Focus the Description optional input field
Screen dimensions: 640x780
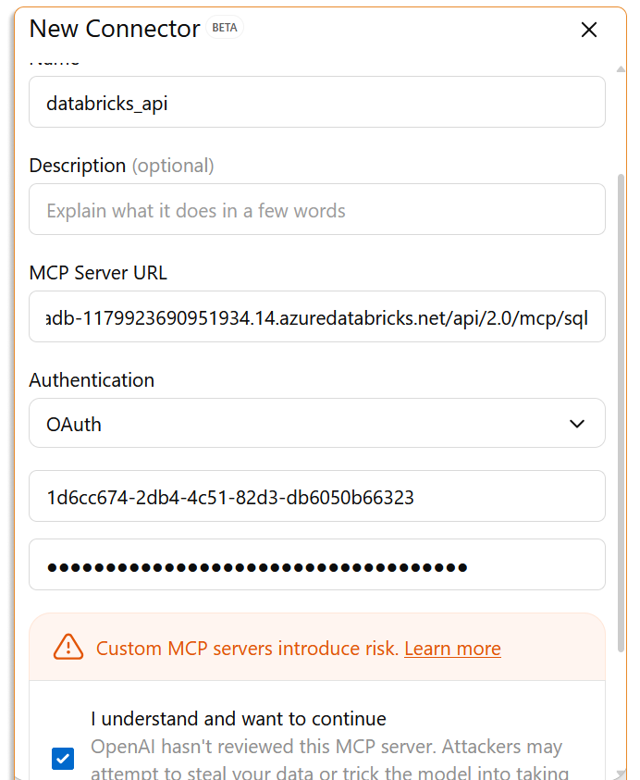(317, 209)
